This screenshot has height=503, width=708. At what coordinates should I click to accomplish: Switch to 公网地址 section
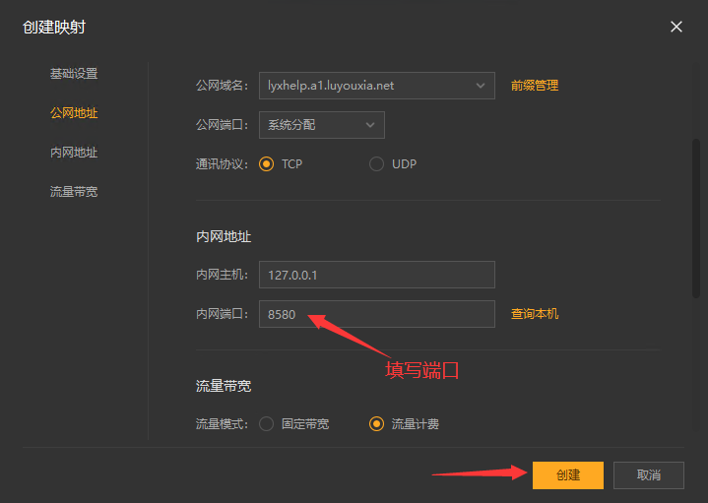coord(74,113)
